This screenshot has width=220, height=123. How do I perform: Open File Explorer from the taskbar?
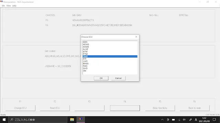tap(72, 120)
